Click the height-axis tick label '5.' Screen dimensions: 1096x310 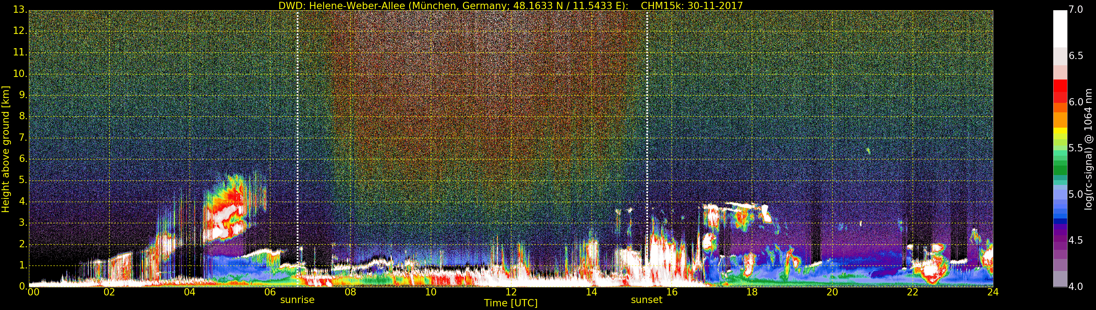(x=23, y=180)
